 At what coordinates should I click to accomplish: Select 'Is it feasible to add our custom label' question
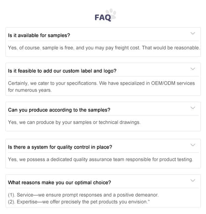point(62,71)
